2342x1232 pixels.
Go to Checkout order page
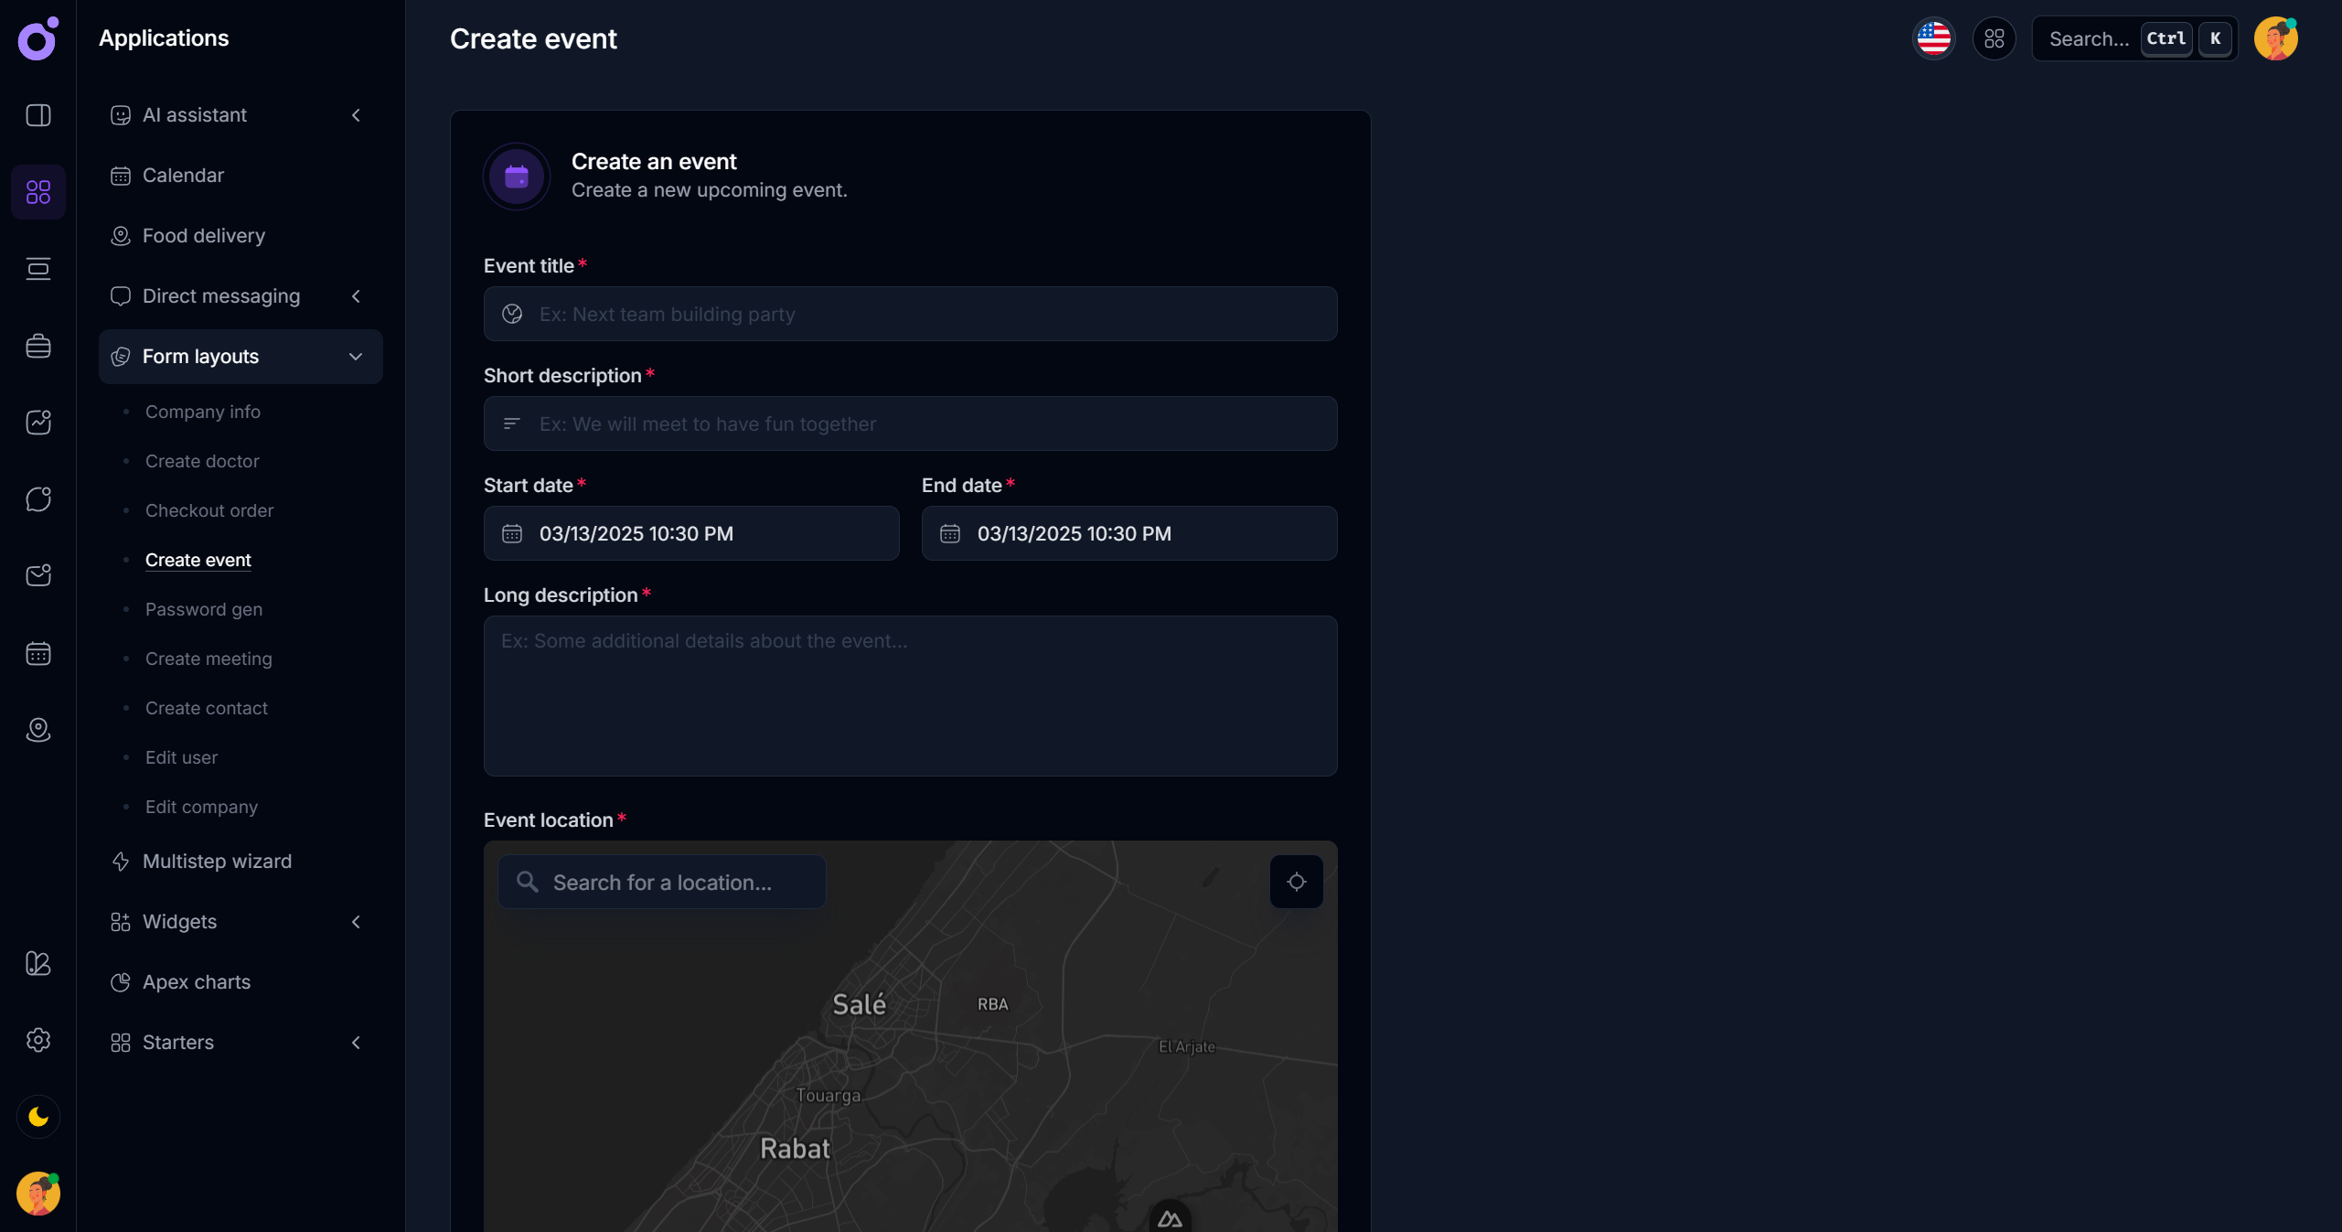(x=209, y=510)
